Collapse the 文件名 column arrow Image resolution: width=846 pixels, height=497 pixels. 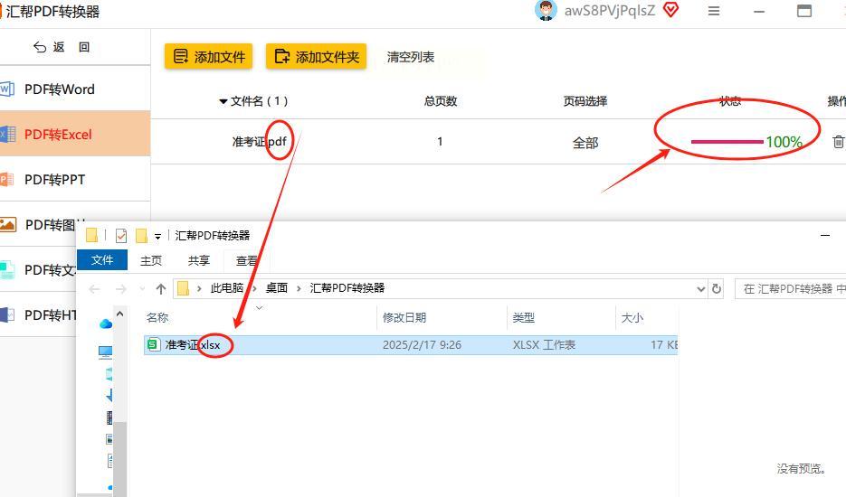tap(223, 101)
